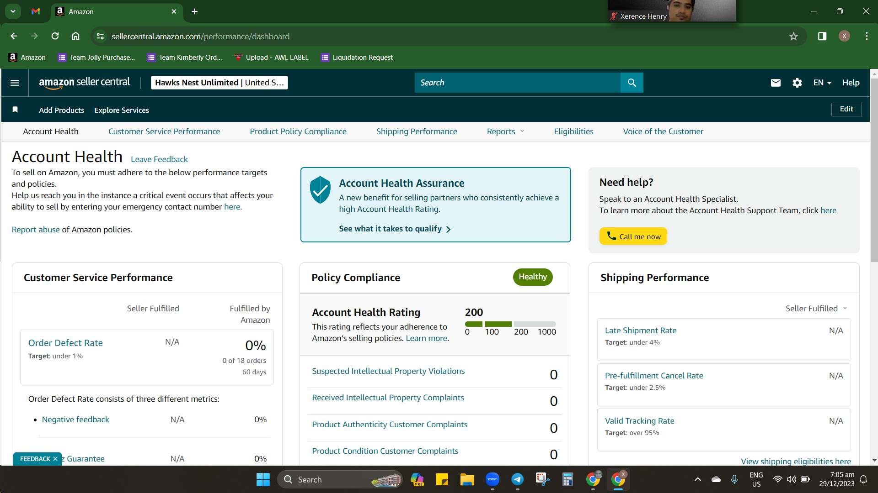The height and width of the screenshot is (493, 878).
Task: Click the Edit button
Action: click(846, 109)
